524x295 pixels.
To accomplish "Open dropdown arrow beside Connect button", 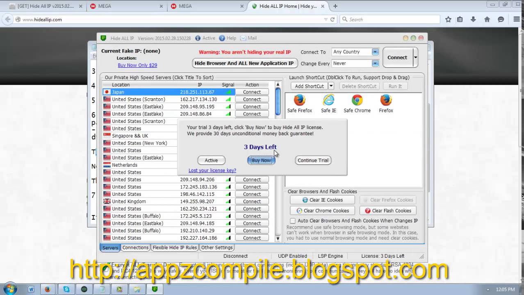I will [x=415, y=57].
